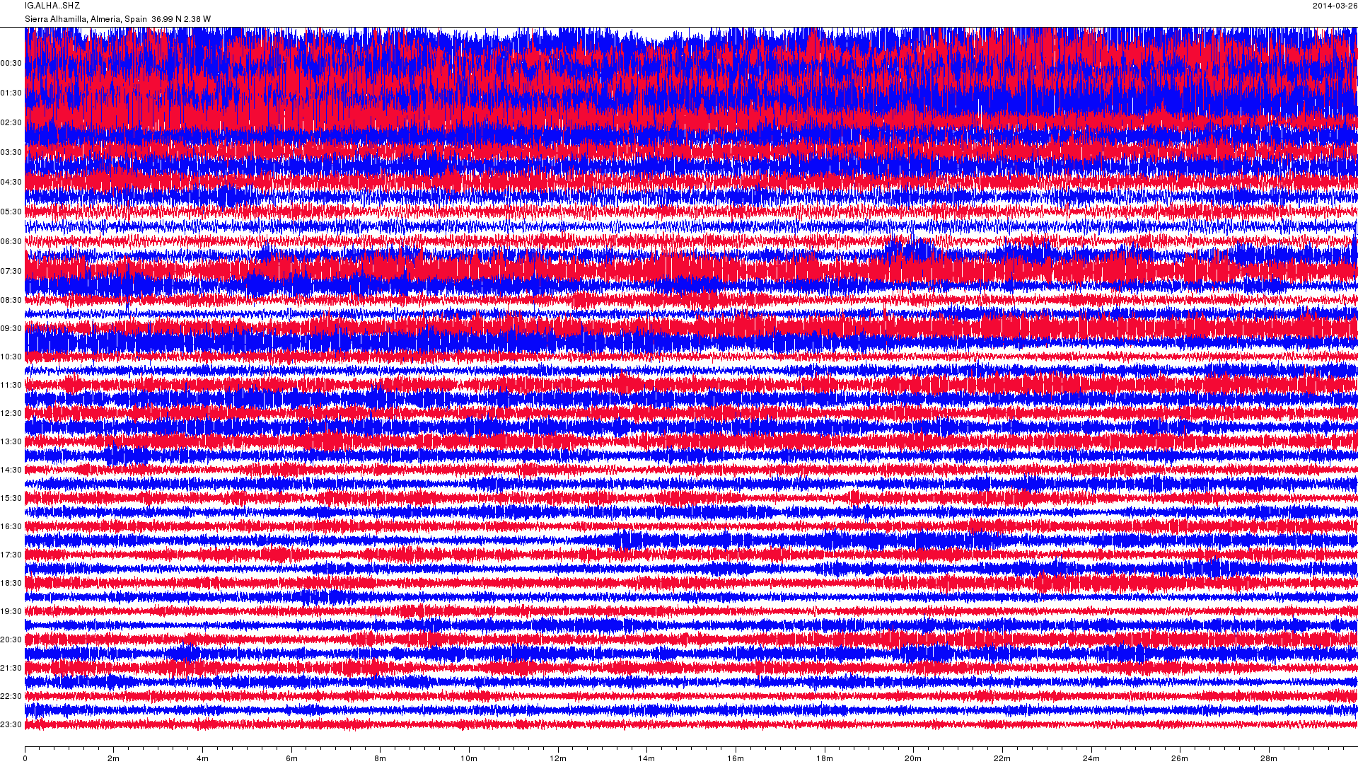Click the 4m mark on the minute axis
1358x764 pixels.
coord(203,758)
